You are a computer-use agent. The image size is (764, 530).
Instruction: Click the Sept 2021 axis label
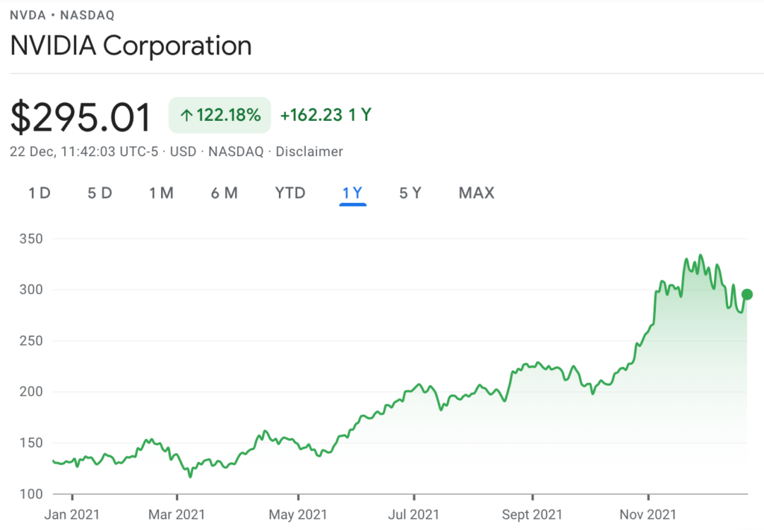[532, 514]
